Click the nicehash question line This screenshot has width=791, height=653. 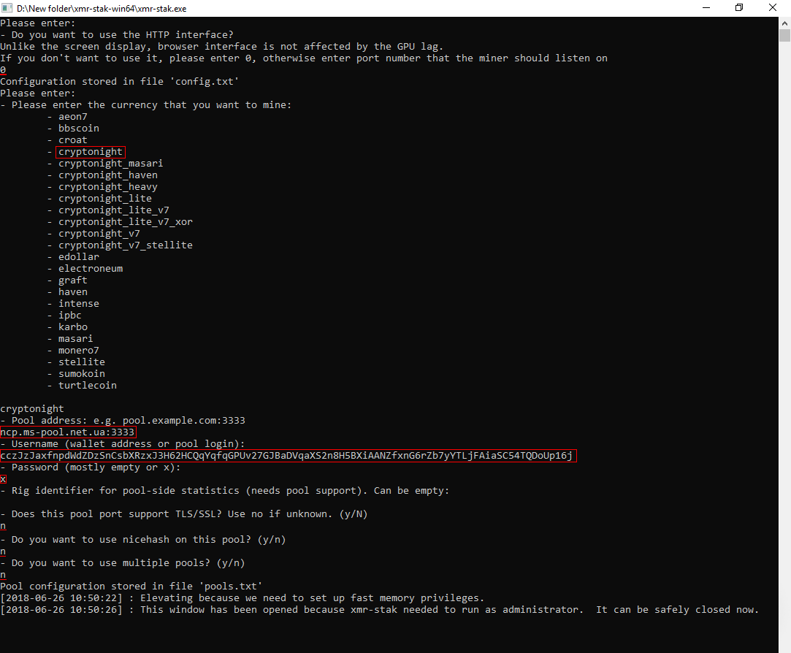tap(142, 540)
